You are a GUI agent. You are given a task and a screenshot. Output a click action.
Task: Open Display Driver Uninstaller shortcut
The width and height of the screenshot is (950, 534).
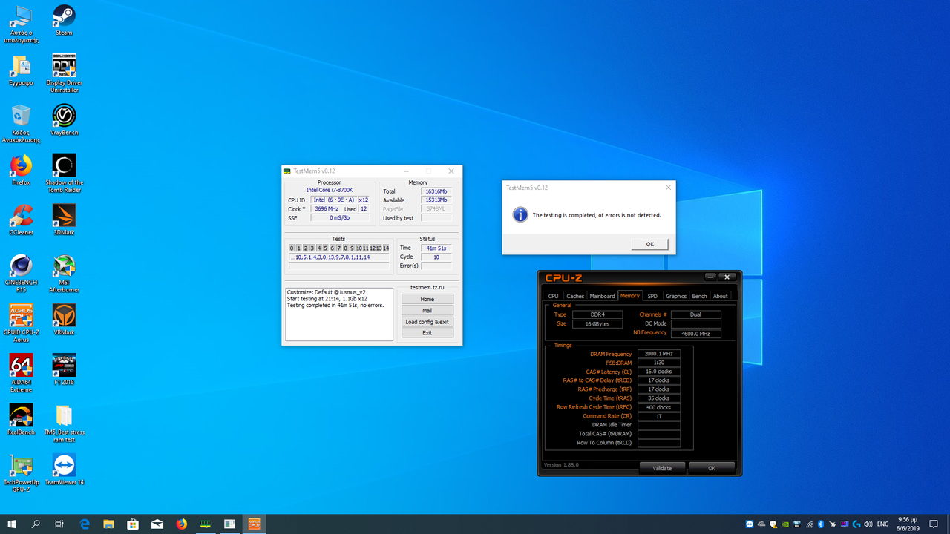pyautogui.click(x=64, y=73)
